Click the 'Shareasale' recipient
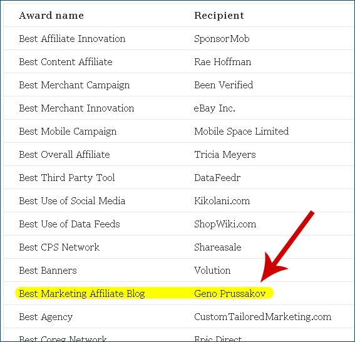This screenshot has width=355, height=342. pyautogui.click(x=218, y=247)
